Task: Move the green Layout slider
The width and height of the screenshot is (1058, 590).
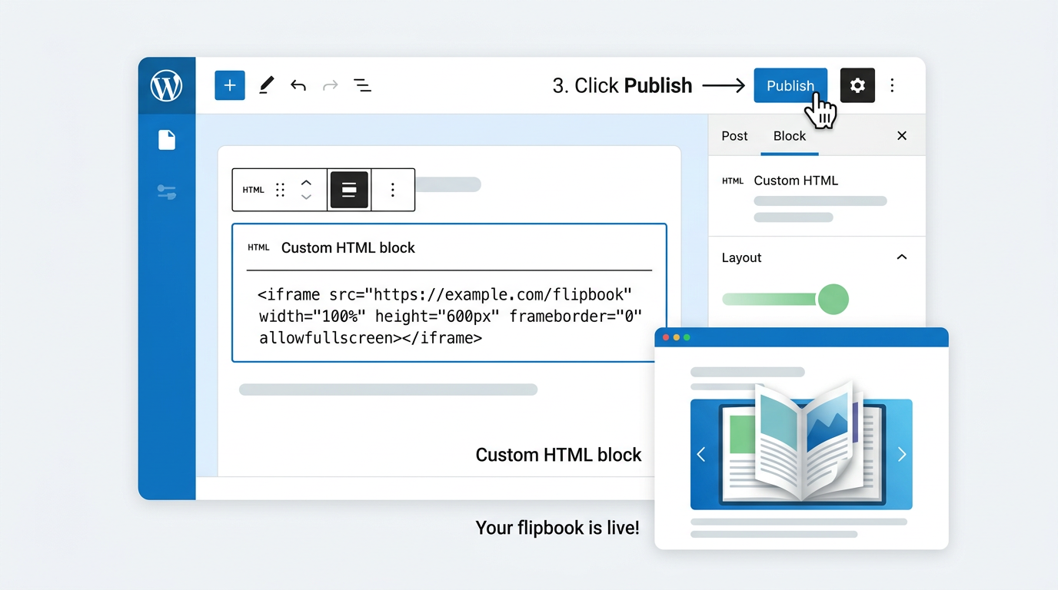Action: click(x=833, y=300)
